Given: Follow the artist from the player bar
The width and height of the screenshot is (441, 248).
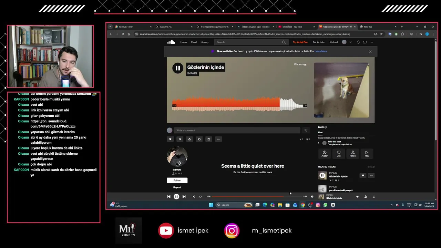Looking at the screenshot, I should (x=366, y=197).
